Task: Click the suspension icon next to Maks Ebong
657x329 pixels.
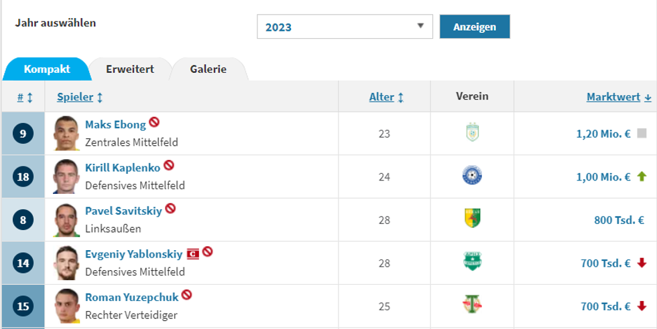Action: pyautogui.click(x=154, y=122)
